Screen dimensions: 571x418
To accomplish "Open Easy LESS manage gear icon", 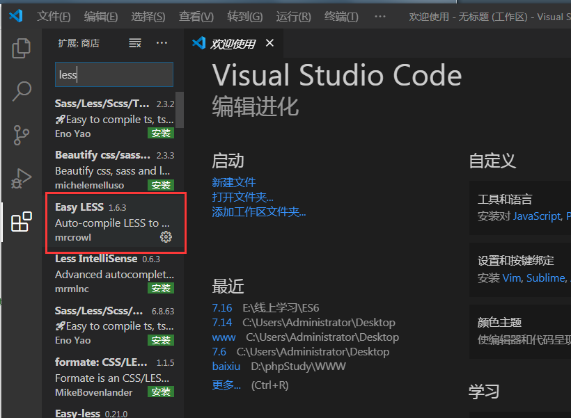I will tap(166, 237).
